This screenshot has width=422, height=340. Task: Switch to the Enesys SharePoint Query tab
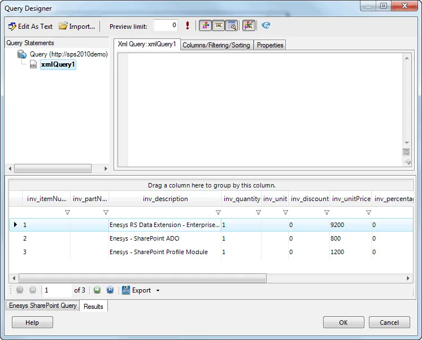[x=43, y=306]
